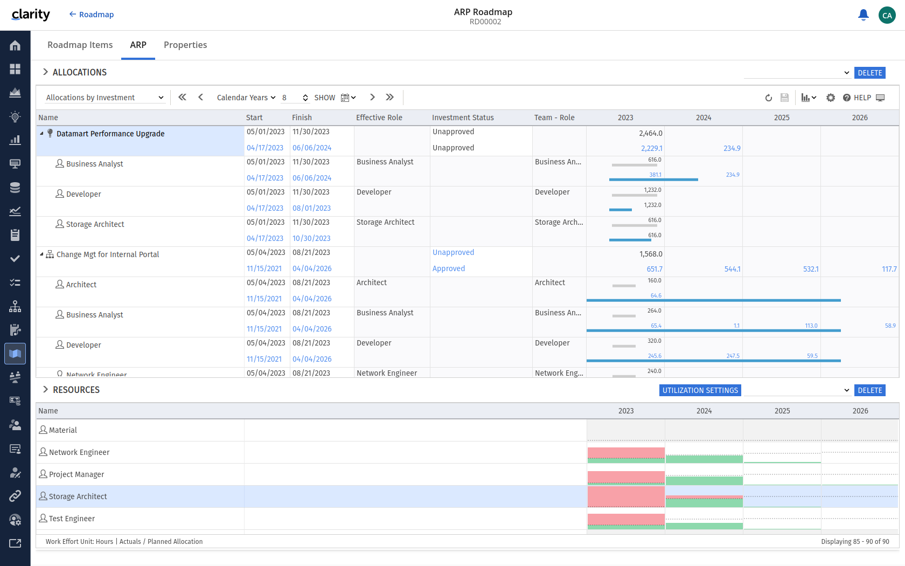905x566 pixels.
Task: Open Allocations by Investment dropdown
Action: 105,98
